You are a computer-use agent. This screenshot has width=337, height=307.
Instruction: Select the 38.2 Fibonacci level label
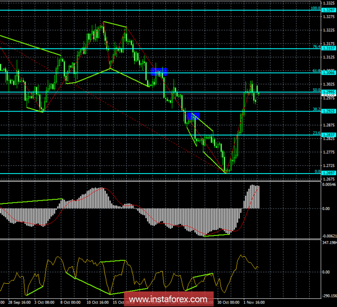tap(315, 109)
